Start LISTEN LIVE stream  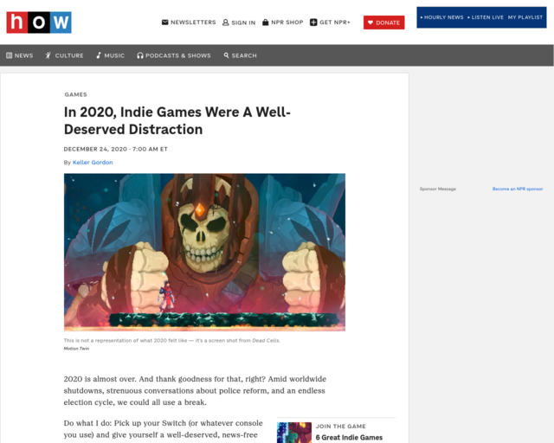point(486,17)
